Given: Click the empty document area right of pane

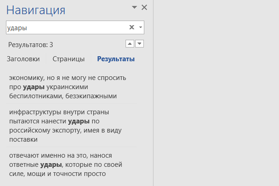Looking at the screenshot, I should 215,91.
